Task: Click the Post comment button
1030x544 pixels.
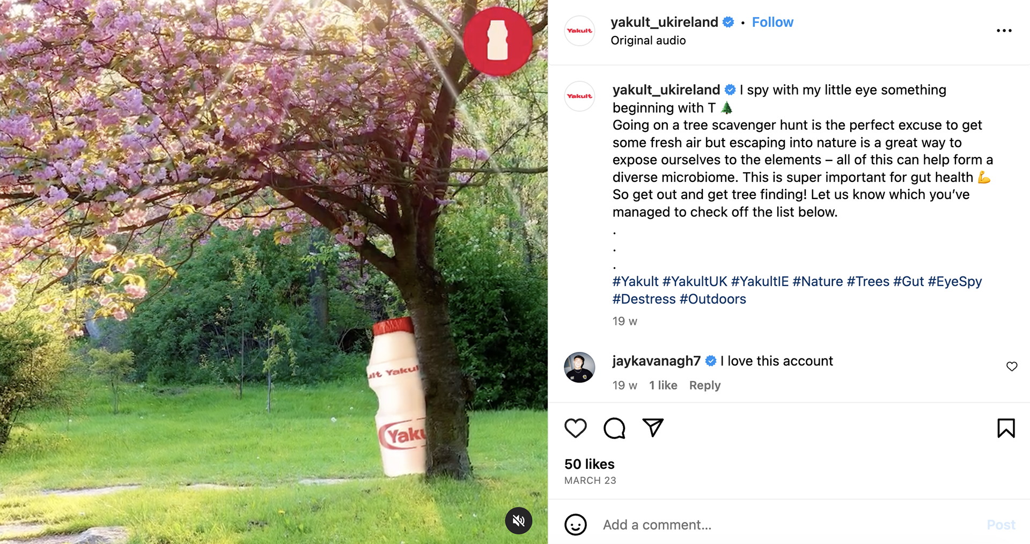Action: pyautogui.click(x=1001, y=525)
